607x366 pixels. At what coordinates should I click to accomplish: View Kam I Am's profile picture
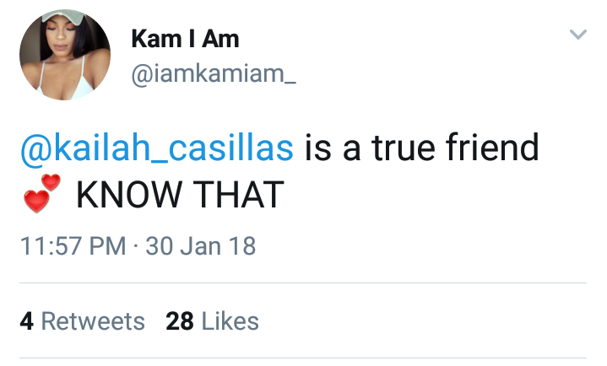(x=65, y=55)
